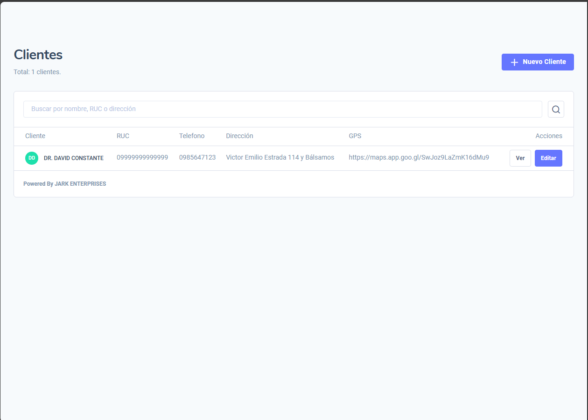The height and width of the screenshot is (420, 588).
Task: Click the Dirección column header
Action: 239,136
